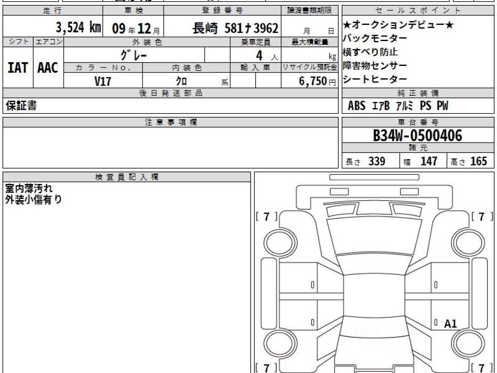Click the 純正装備 header

(x=418, y=93)
